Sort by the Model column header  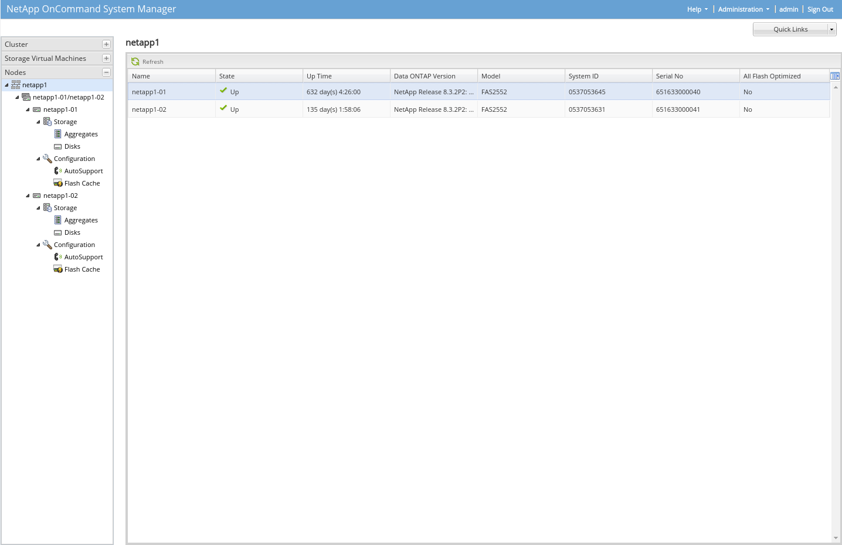click(x=521, y=76)
